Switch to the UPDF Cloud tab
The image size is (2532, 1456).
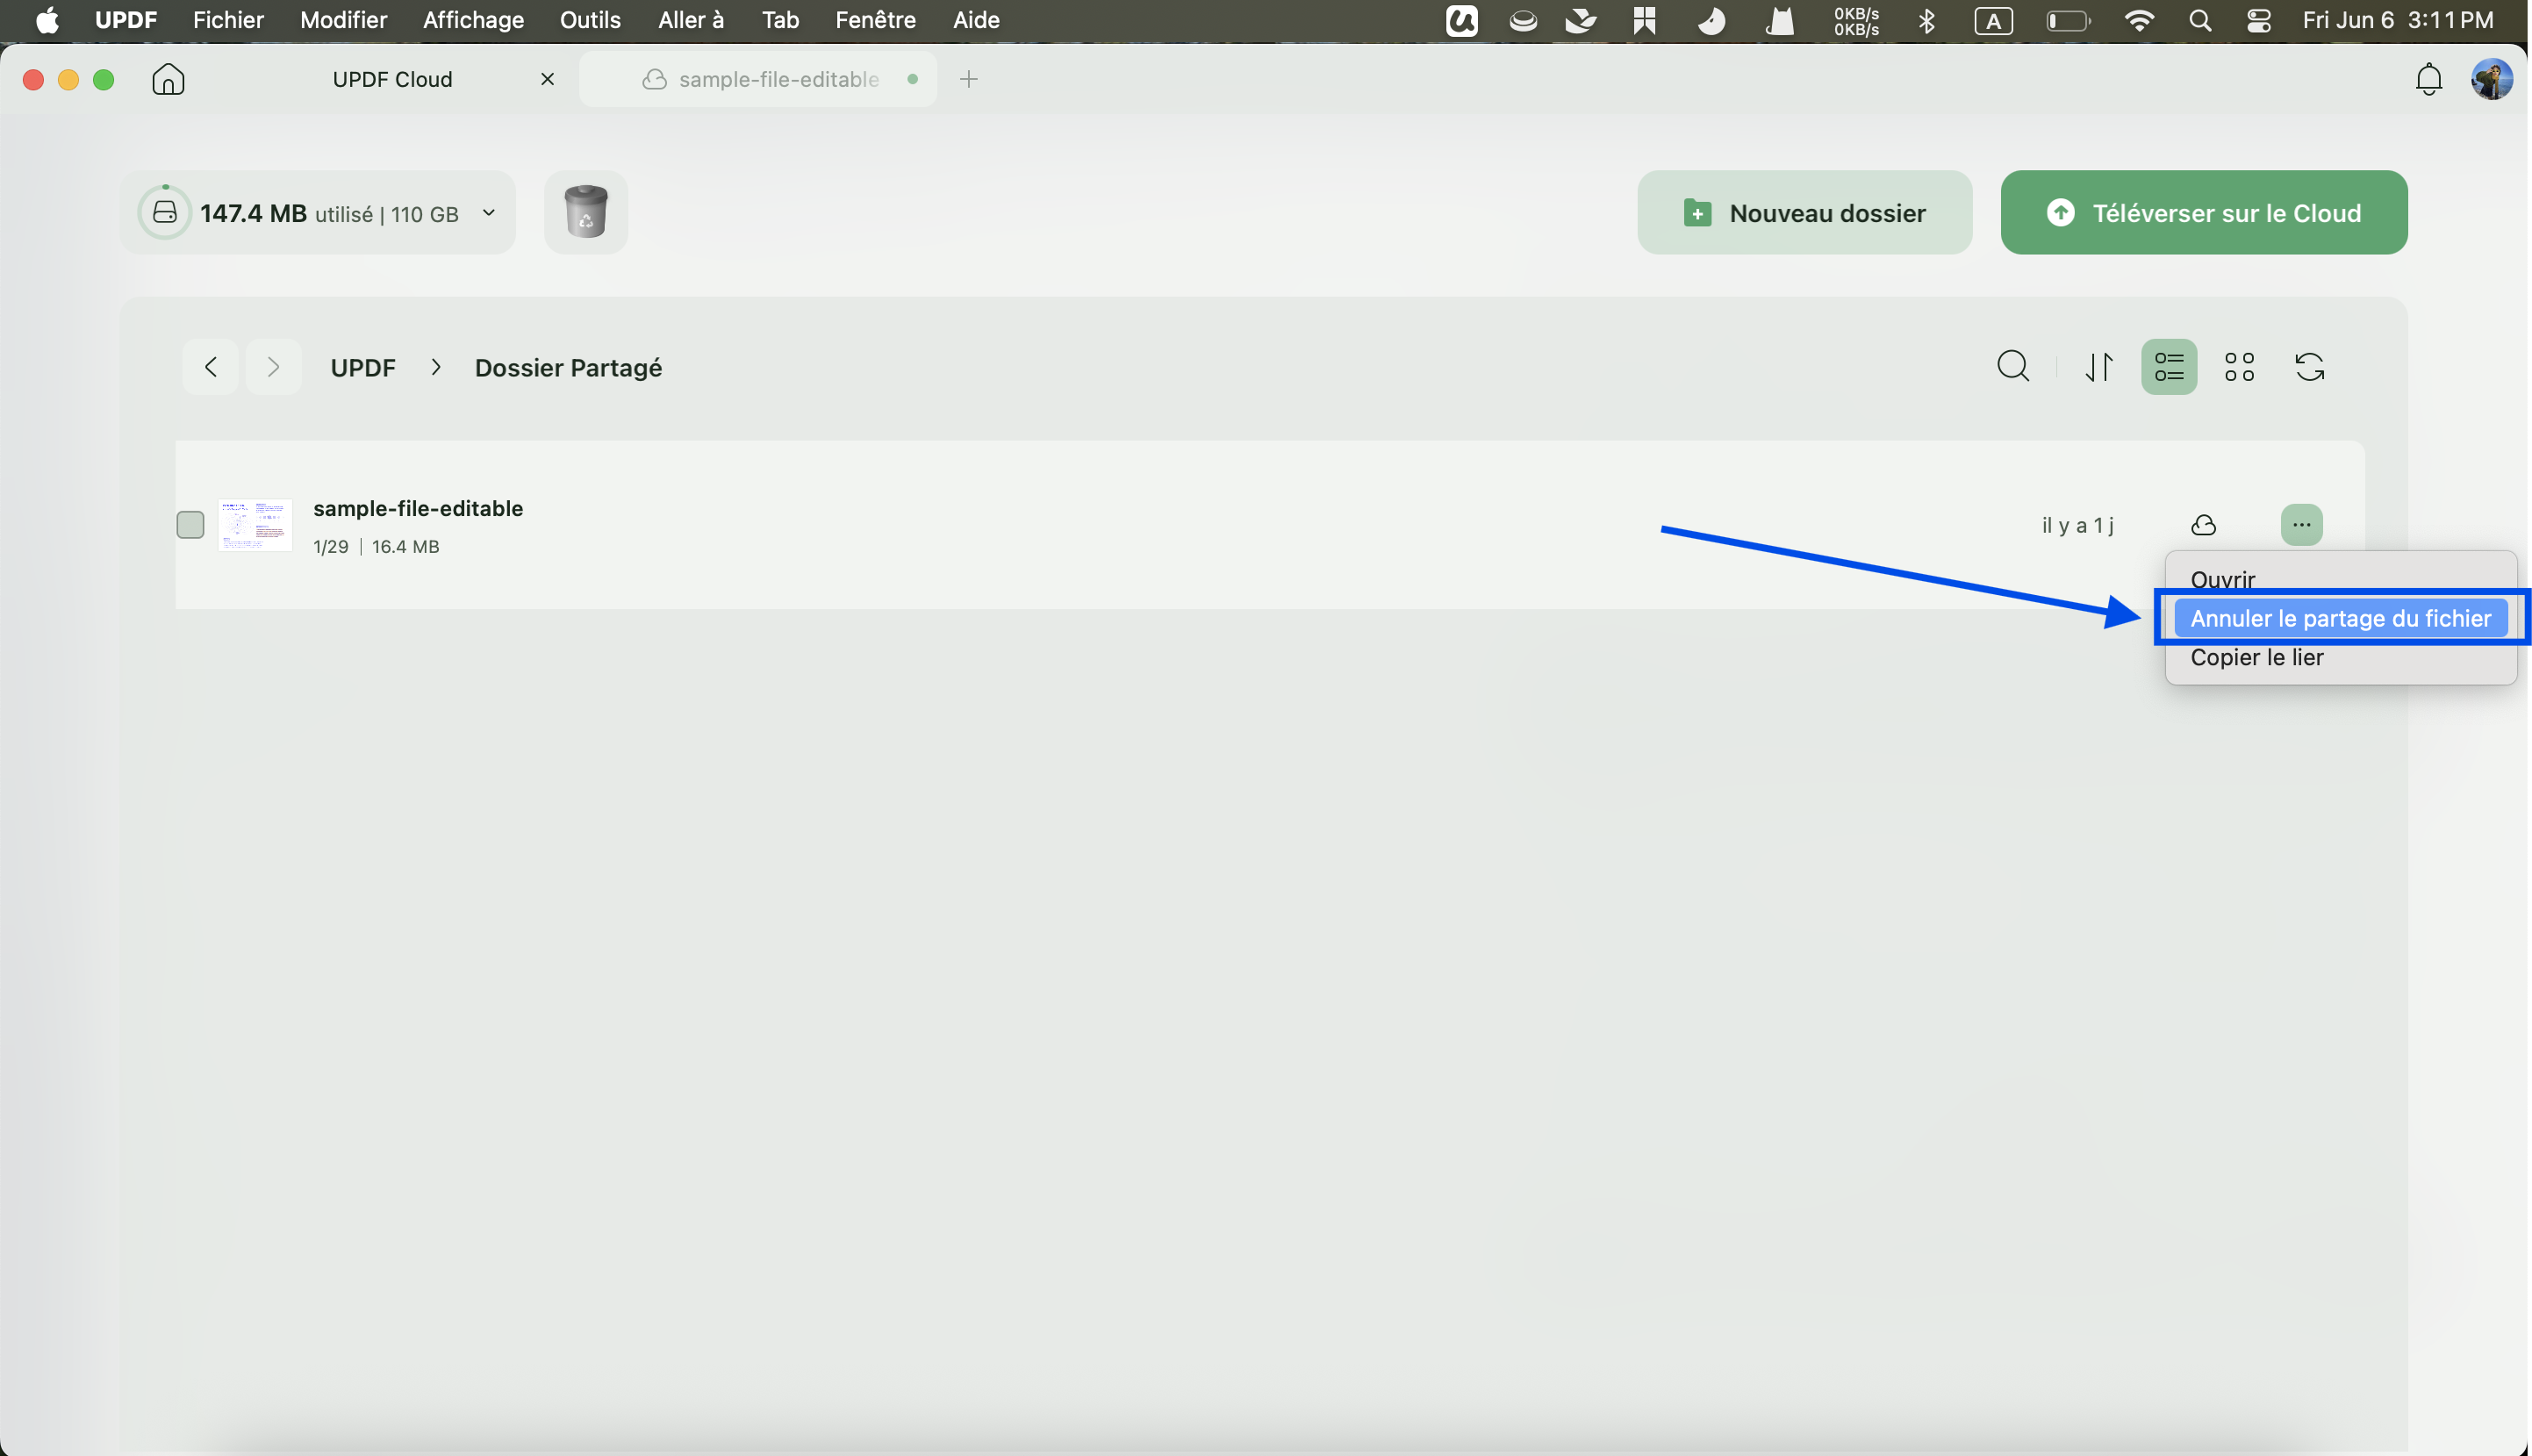392,79
